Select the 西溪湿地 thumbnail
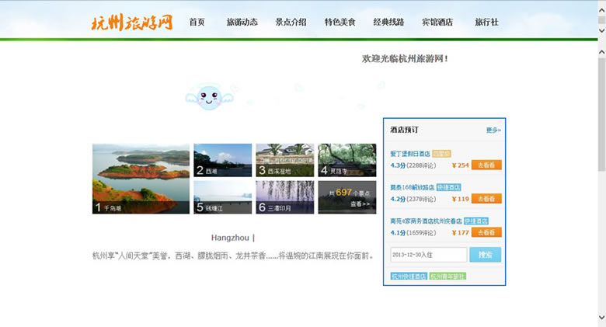The width and height of the screenshot is (606, 327). (284, 160)
